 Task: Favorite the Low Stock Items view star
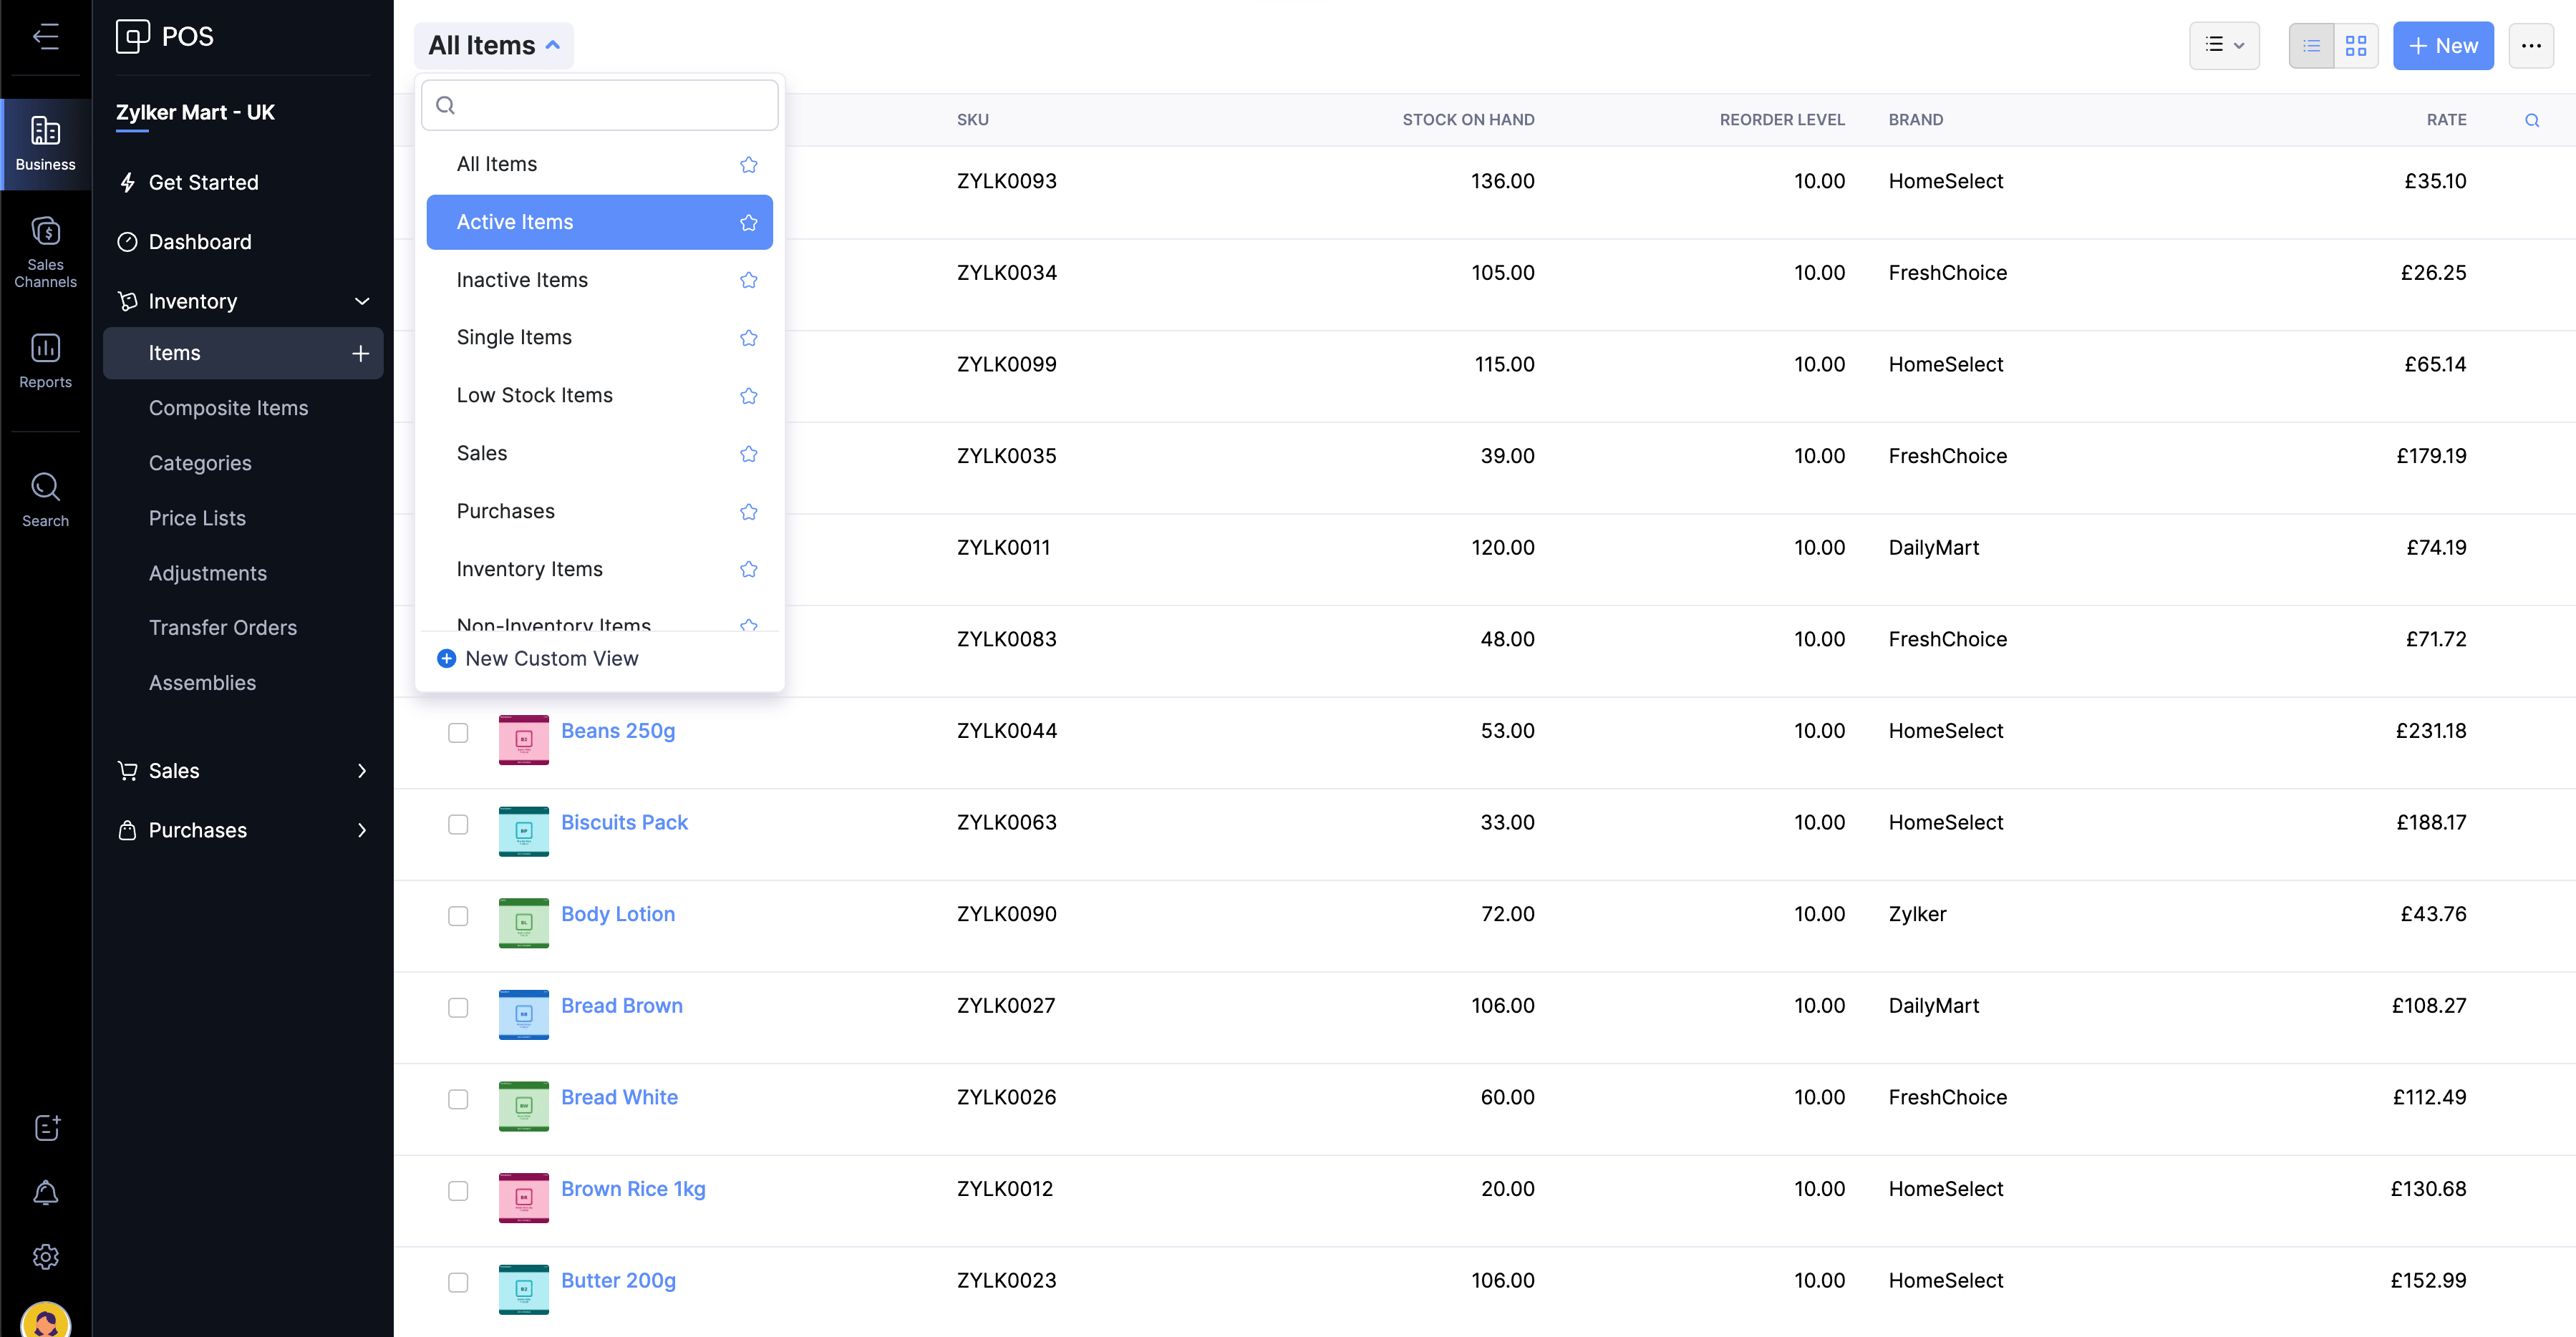coord(748,396)
